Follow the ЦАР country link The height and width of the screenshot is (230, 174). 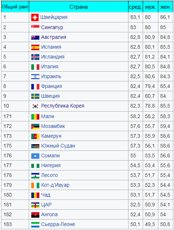tap(46, 205)
